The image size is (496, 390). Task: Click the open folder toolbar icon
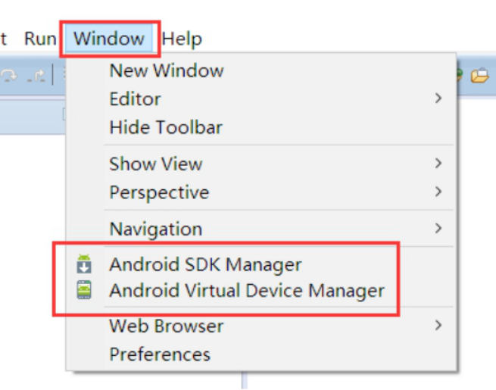click(x=479, y=76)
